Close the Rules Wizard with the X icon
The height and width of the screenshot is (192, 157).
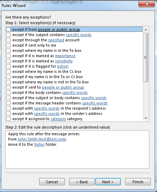pyautogui.click(x=147, y=4)
